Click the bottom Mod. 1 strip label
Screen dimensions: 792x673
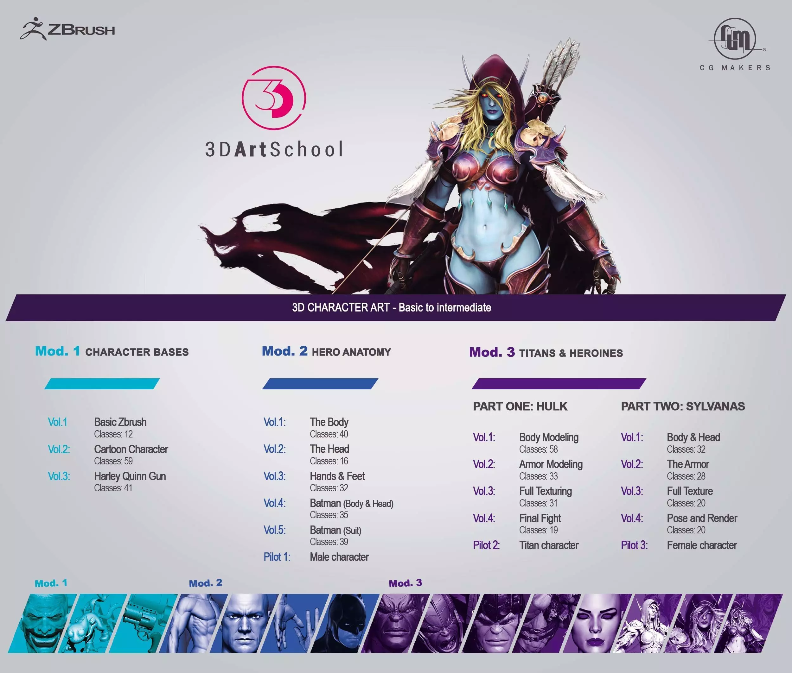click(x=51, y=583)
